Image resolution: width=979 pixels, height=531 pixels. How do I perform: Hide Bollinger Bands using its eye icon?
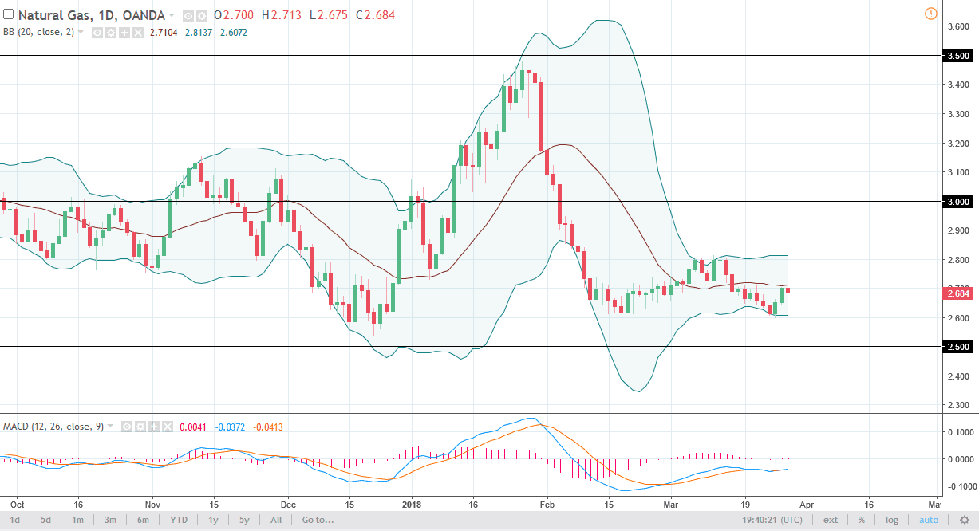coord(97,33)
